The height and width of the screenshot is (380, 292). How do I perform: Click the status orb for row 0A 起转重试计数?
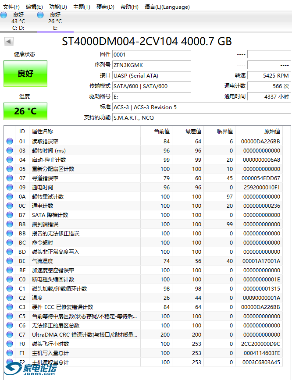pos(10,196)
